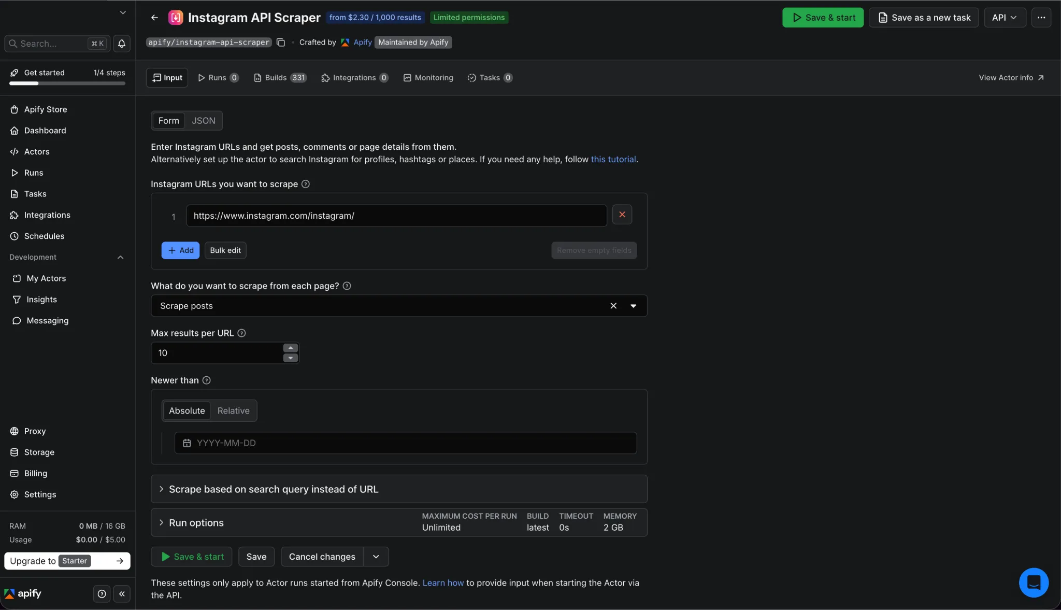Select Absolute date mode

187,411
